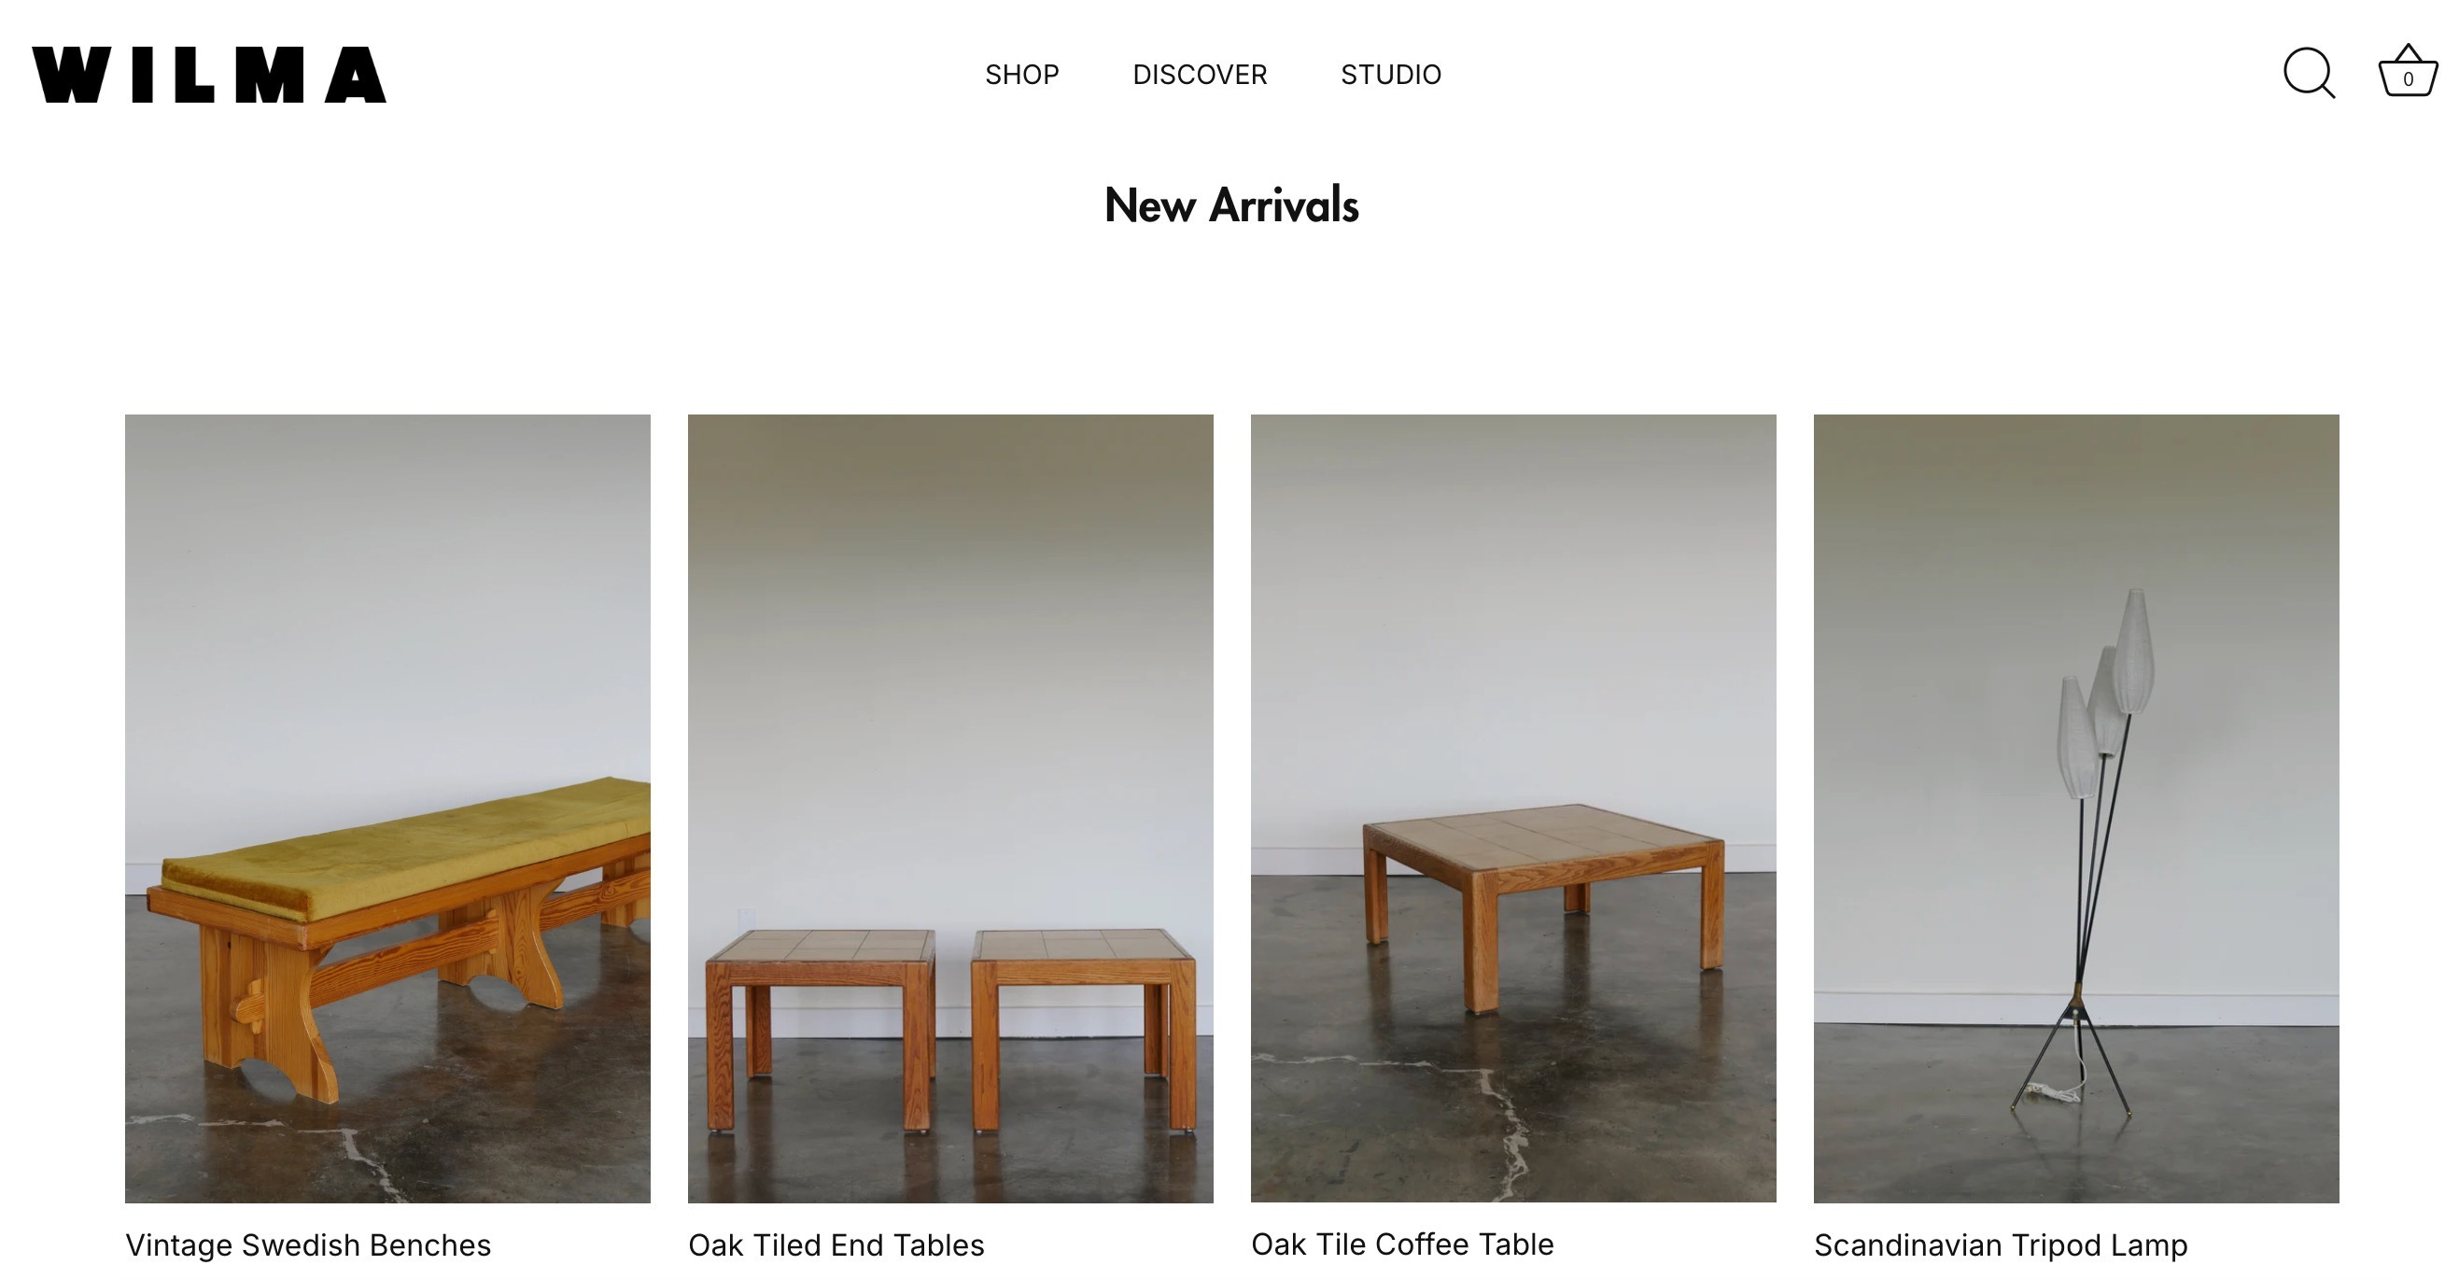Click the basket item count 0
The height and width of the screenshot is (1279, 2459).
tap(2408, 79)
